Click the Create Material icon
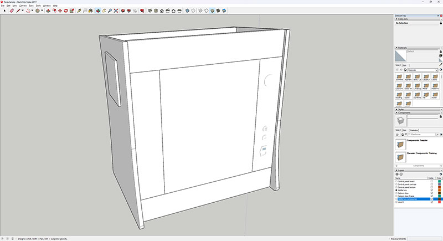The image size is (443, 241). click(440, 55)
